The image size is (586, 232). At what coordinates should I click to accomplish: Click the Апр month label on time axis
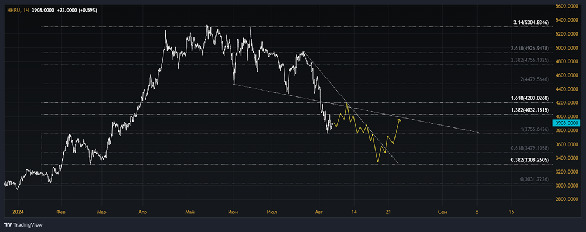click(142, 212)
